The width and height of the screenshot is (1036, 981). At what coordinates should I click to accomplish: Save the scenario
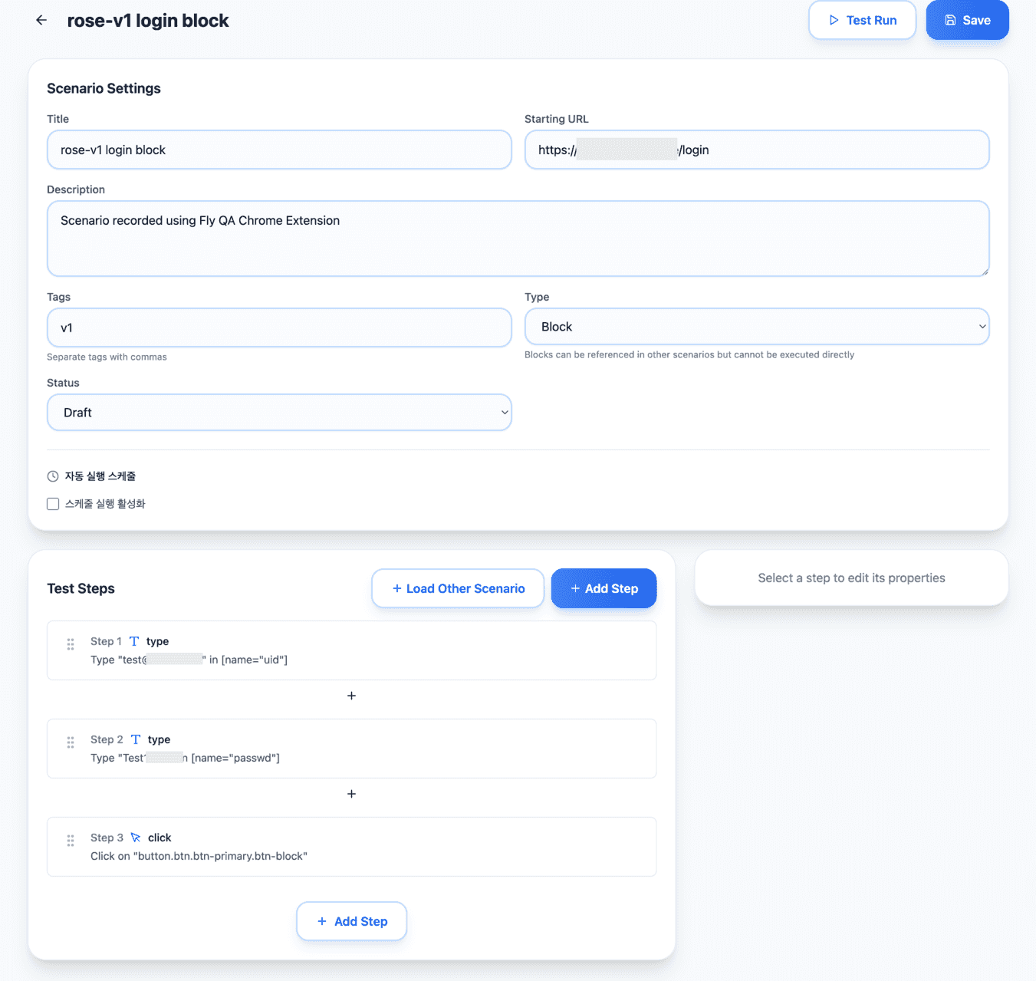click(x=967, y=21)
